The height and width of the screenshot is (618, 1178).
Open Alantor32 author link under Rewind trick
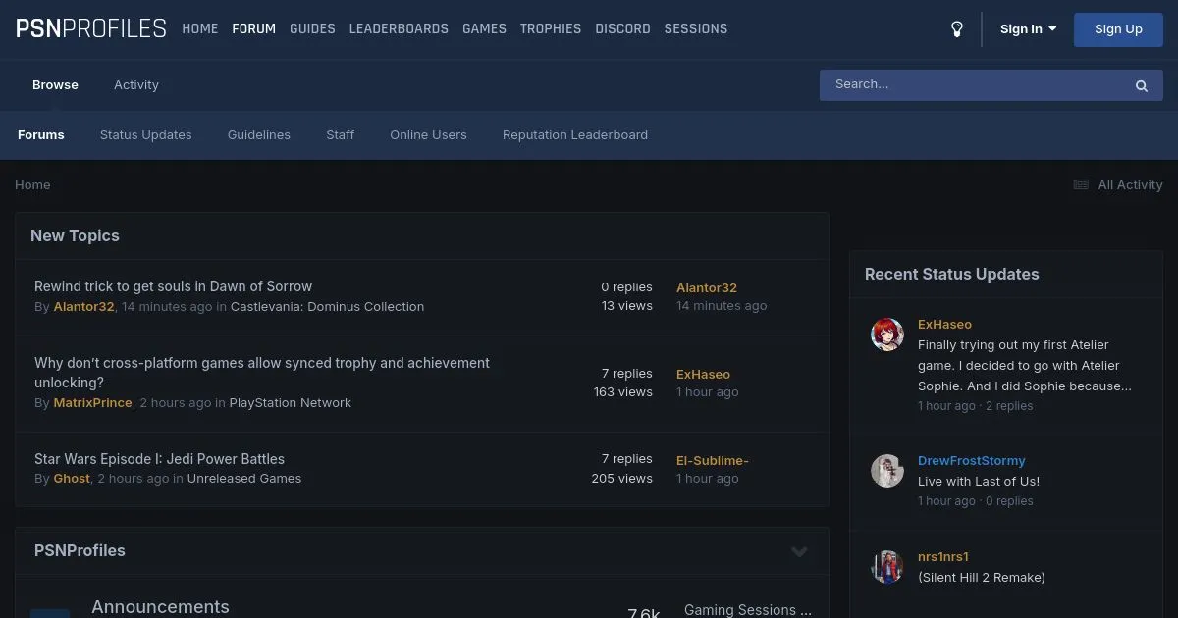click(x=83, y=307)
